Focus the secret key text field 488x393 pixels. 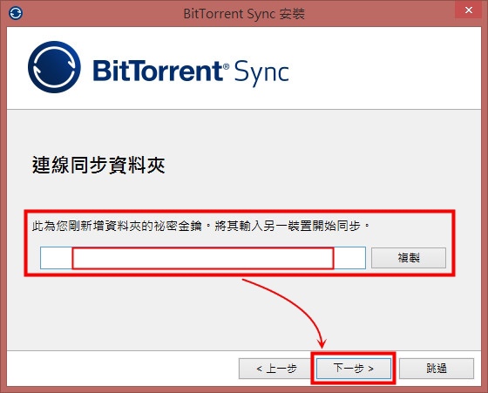(202, 258)
